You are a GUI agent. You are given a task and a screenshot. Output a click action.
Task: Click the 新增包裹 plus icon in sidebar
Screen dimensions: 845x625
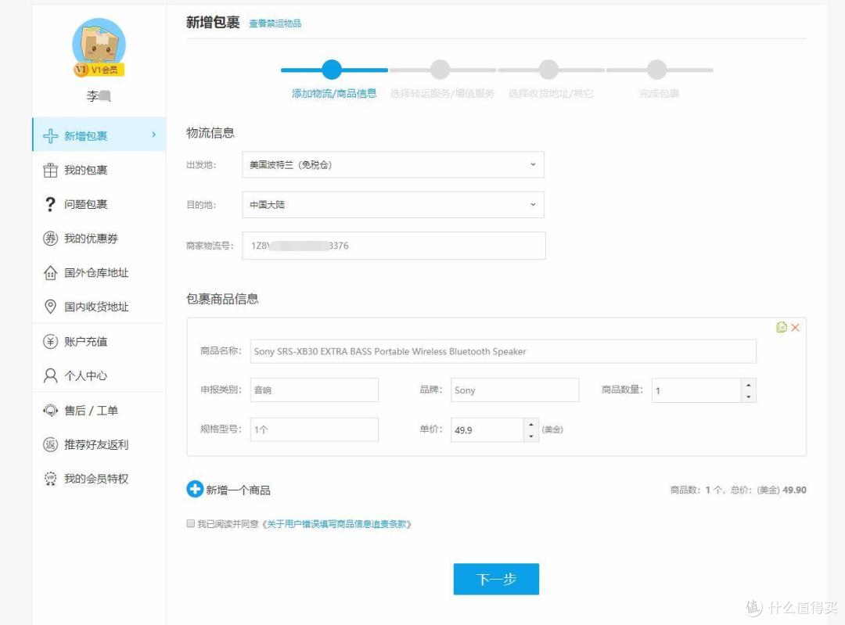(x=50, y=136)
